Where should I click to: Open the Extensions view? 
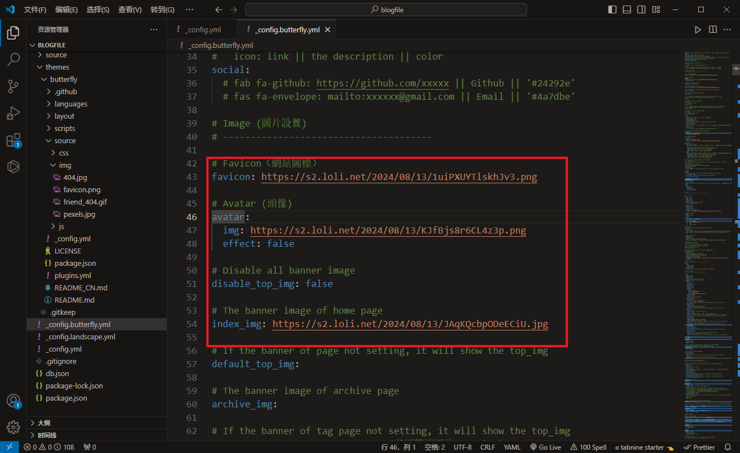(13, 140)
